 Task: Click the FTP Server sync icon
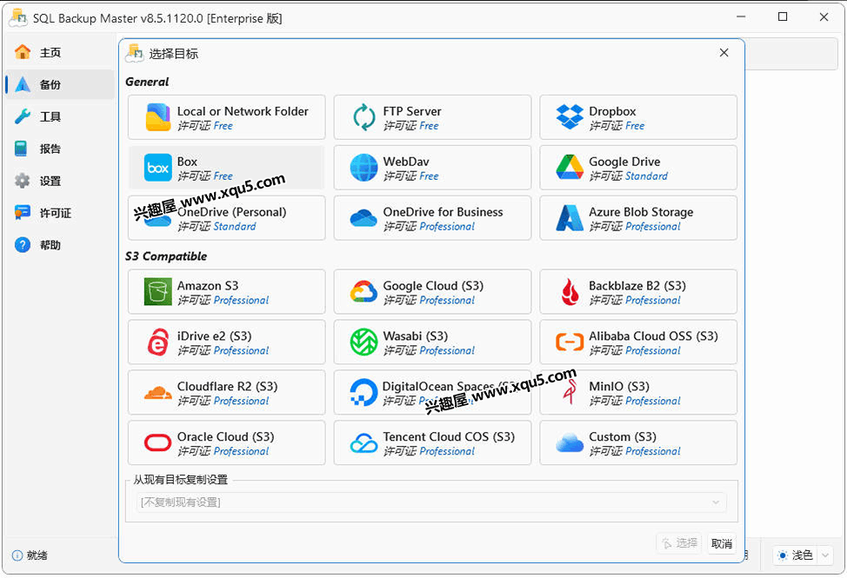[x=364, y=117]
